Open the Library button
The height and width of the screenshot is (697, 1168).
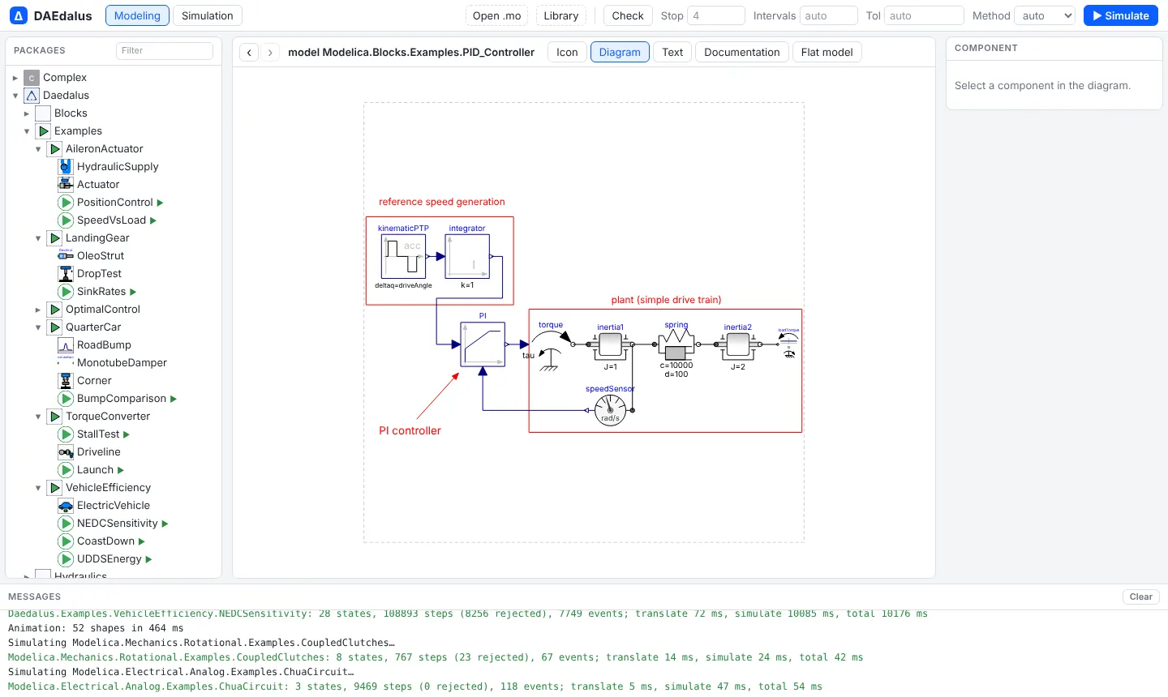560,15
